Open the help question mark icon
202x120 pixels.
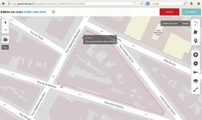tap(53, 12)
